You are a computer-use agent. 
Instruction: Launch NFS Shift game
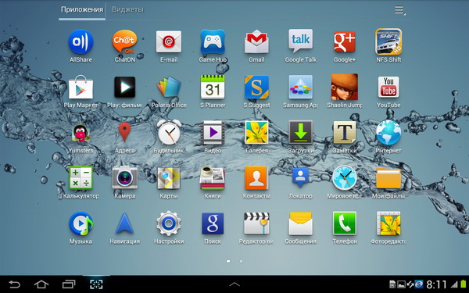point(388,42)
